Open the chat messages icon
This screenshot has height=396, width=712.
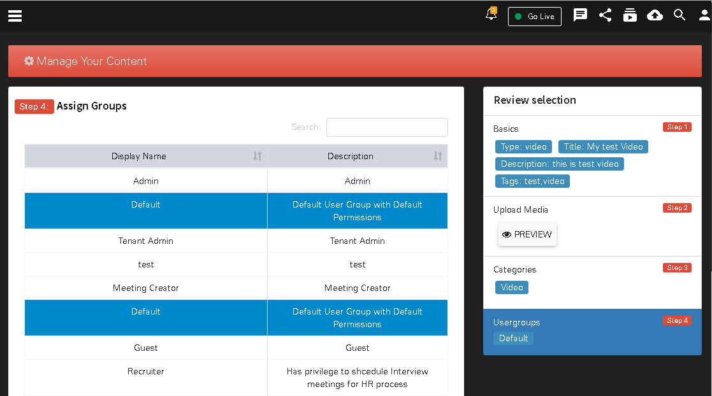(x=580, y=15)
